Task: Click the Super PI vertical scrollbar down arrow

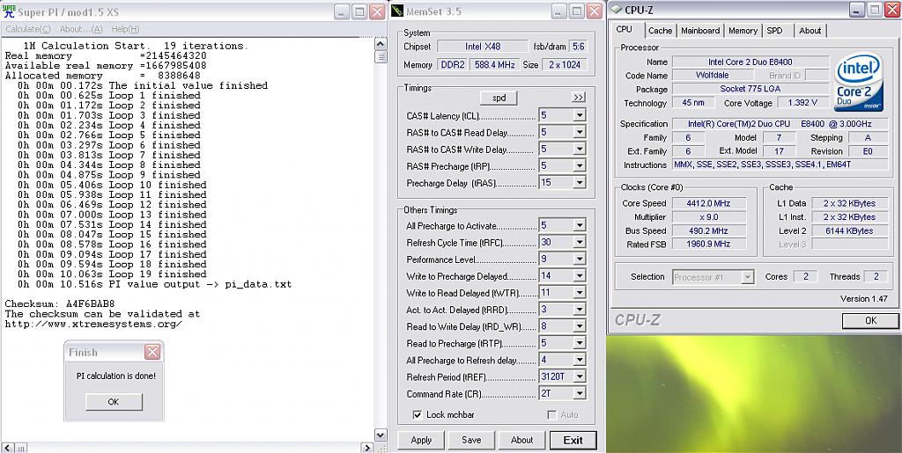Action: 381,435
